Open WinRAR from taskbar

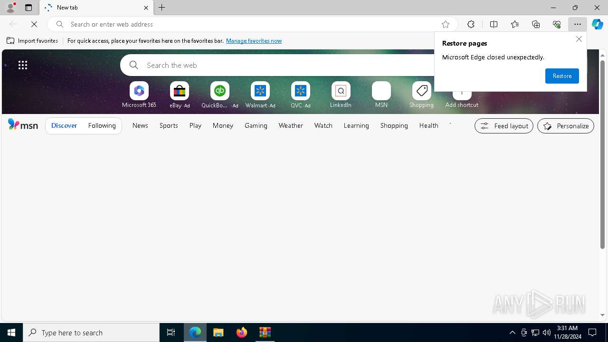pos(265,332)
